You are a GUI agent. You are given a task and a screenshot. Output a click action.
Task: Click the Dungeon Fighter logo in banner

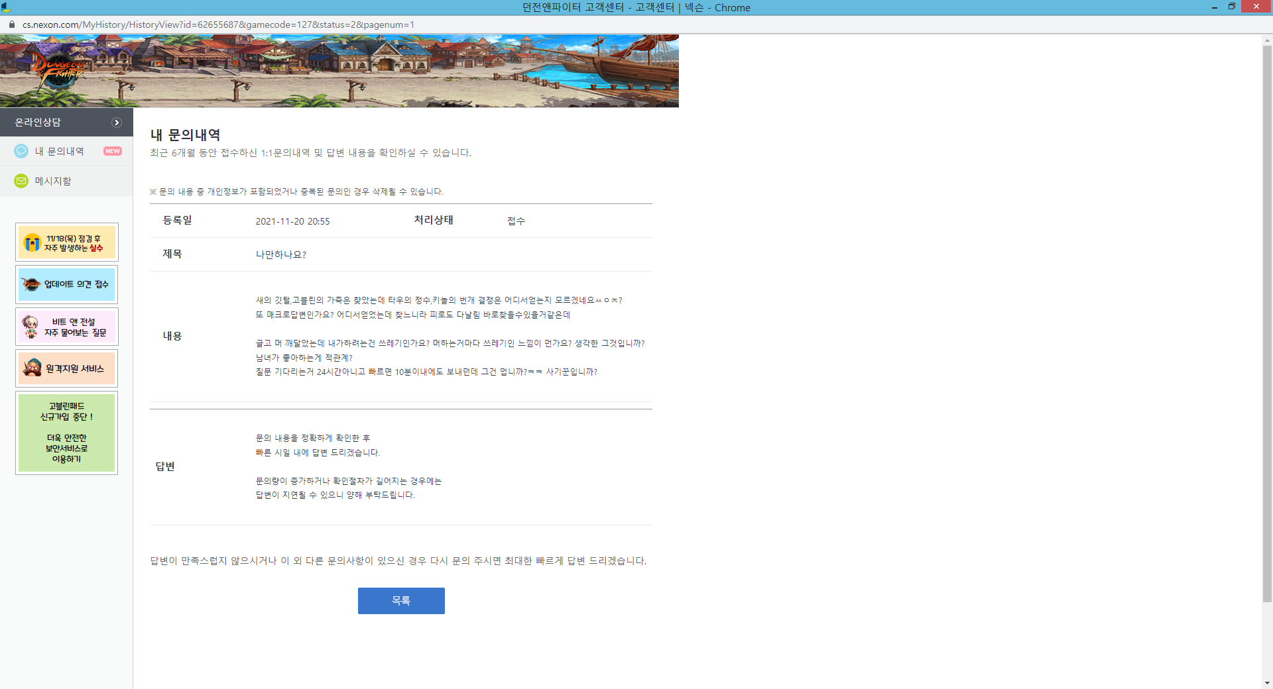pyautogui.click(x=58, y=72)
